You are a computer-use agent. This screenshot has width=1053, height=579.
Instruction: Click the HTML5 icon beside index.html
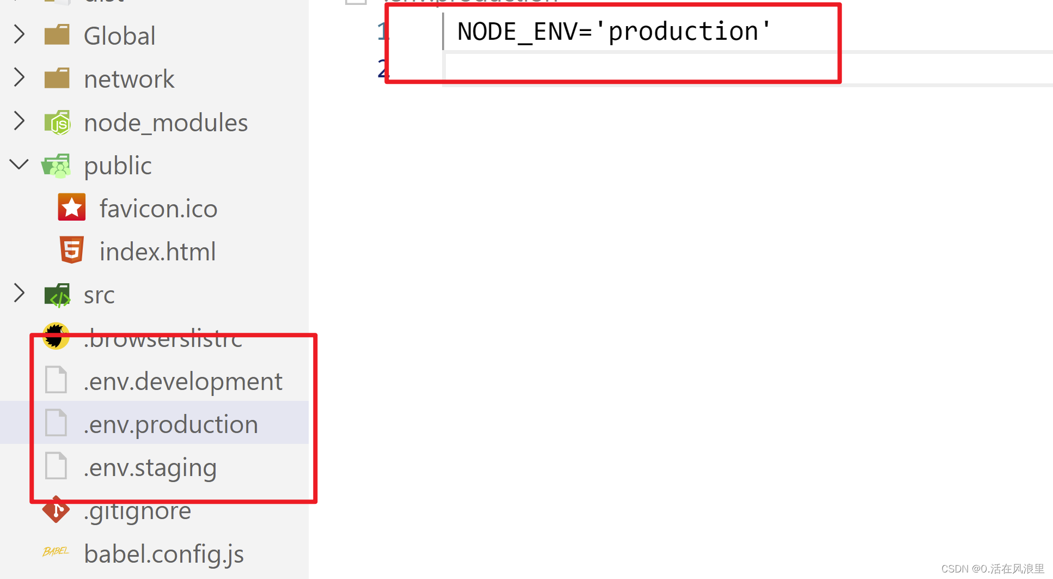71,250
